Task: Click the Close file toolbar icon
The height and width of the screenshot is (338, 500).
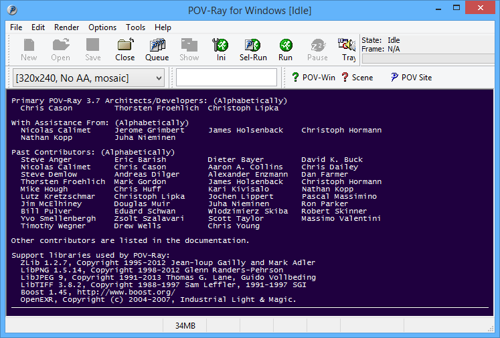Action: 125,50
